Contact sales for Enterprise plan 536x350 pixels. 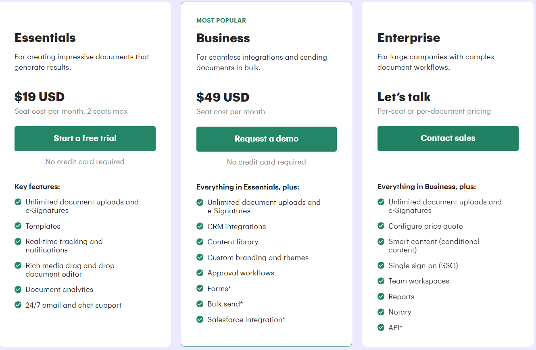[448, 138]
